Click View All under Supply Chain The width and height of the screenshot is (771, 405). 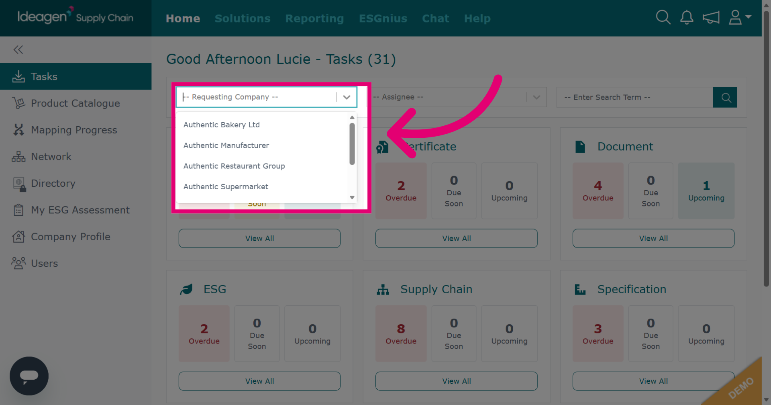tap(457, 381)
